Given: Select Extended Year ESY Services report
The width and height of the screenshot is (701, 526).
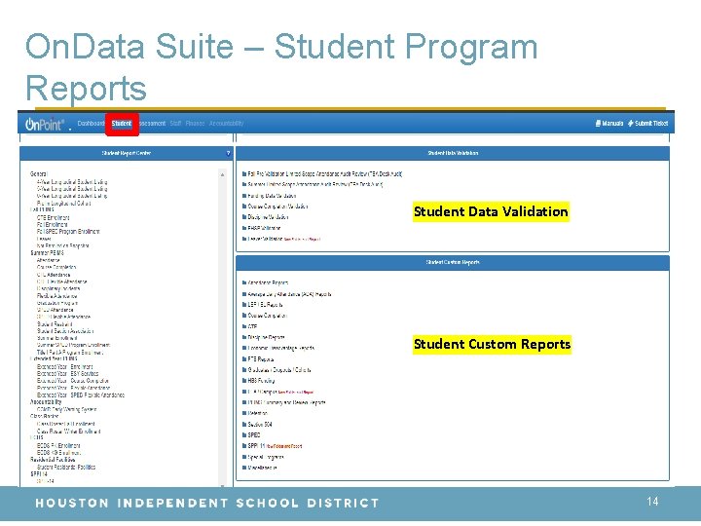Looking at the screenshot, I should pos(67,374).
